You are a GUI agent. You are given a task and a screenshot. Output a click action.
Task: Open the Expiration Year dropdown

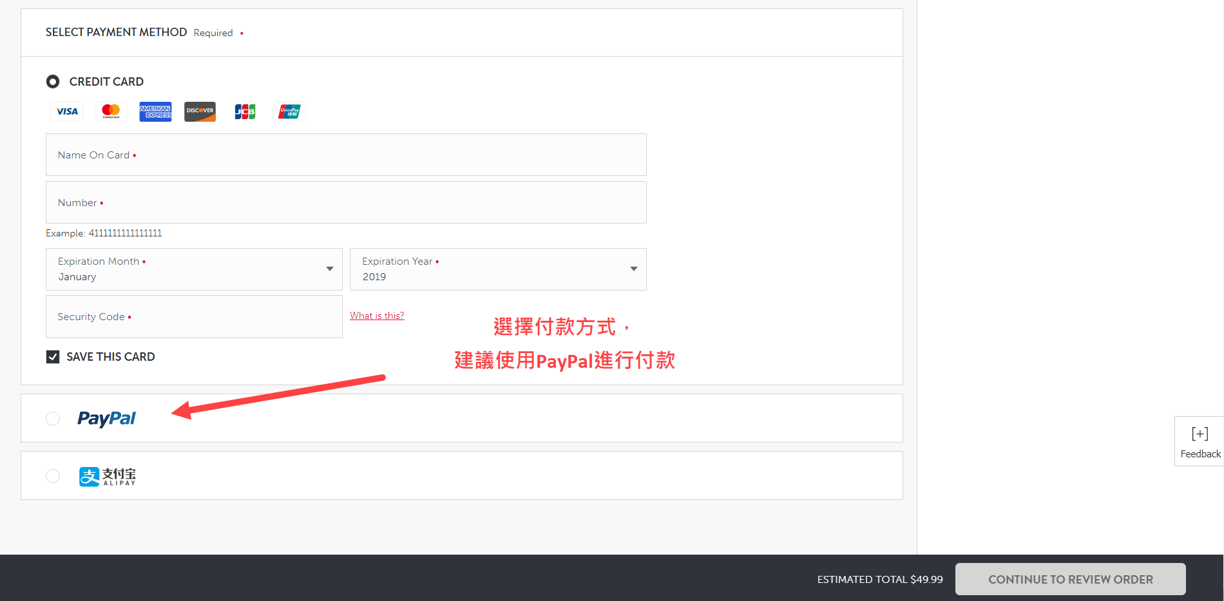(498, 269)
